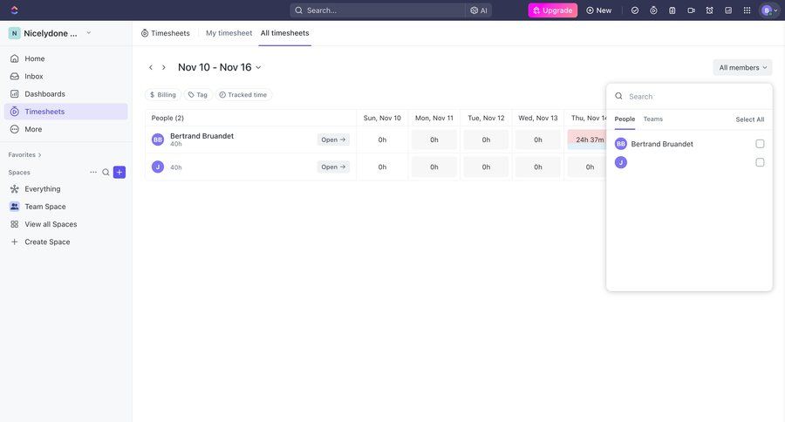Switch to Teams tab in members panel

point(652,119)
